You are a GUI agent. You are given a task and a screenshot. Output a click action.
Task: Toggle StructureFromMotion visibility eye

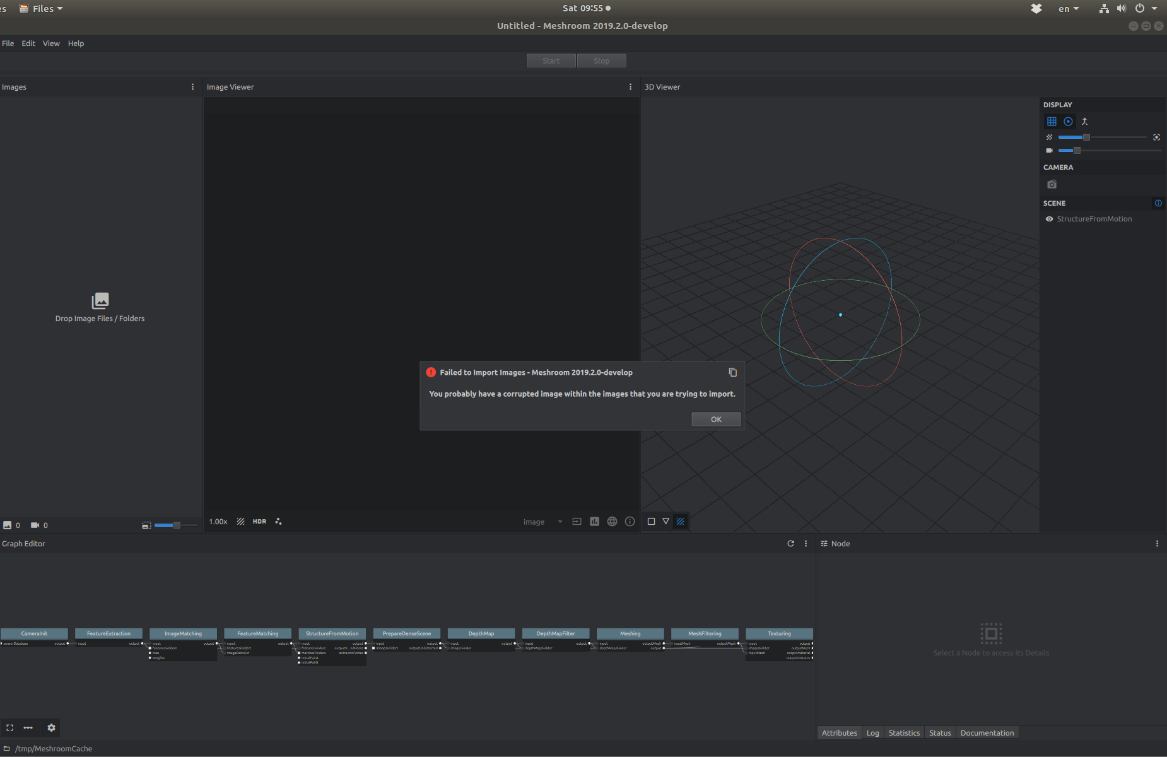tap(1050, 219)
